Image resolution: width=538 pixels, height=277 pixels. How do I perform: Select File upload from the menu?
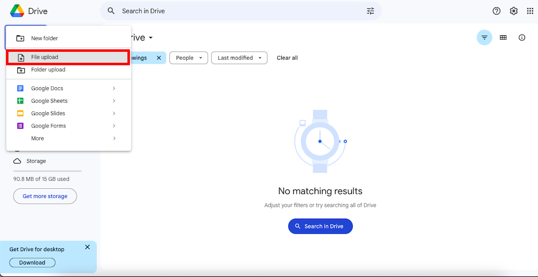pyautogui.click(x=68, y=57)
